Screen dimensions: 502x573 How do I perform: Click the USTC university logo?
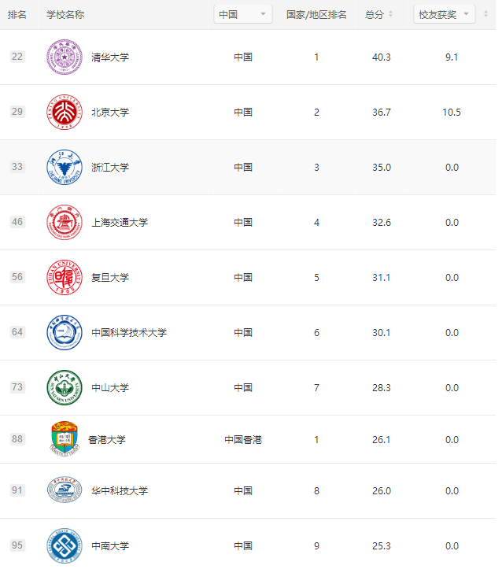click(x=64, y=332)
